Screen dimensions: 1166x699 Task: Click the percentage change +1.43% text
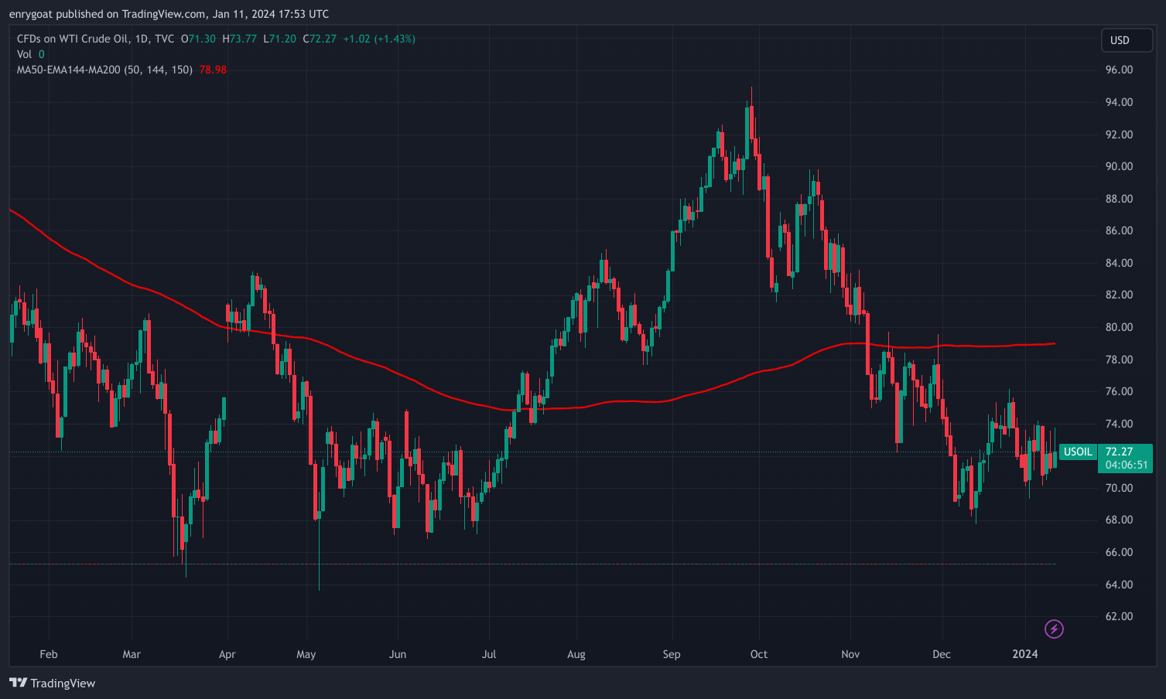click(x=396, y=39)
